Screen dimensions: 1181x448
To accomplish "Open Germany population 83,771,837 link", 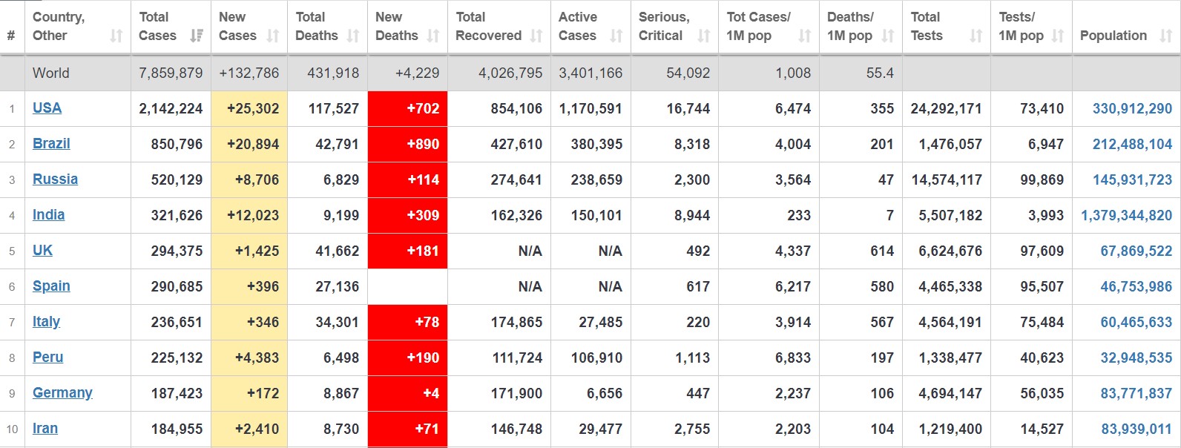I will (1136, 393).
